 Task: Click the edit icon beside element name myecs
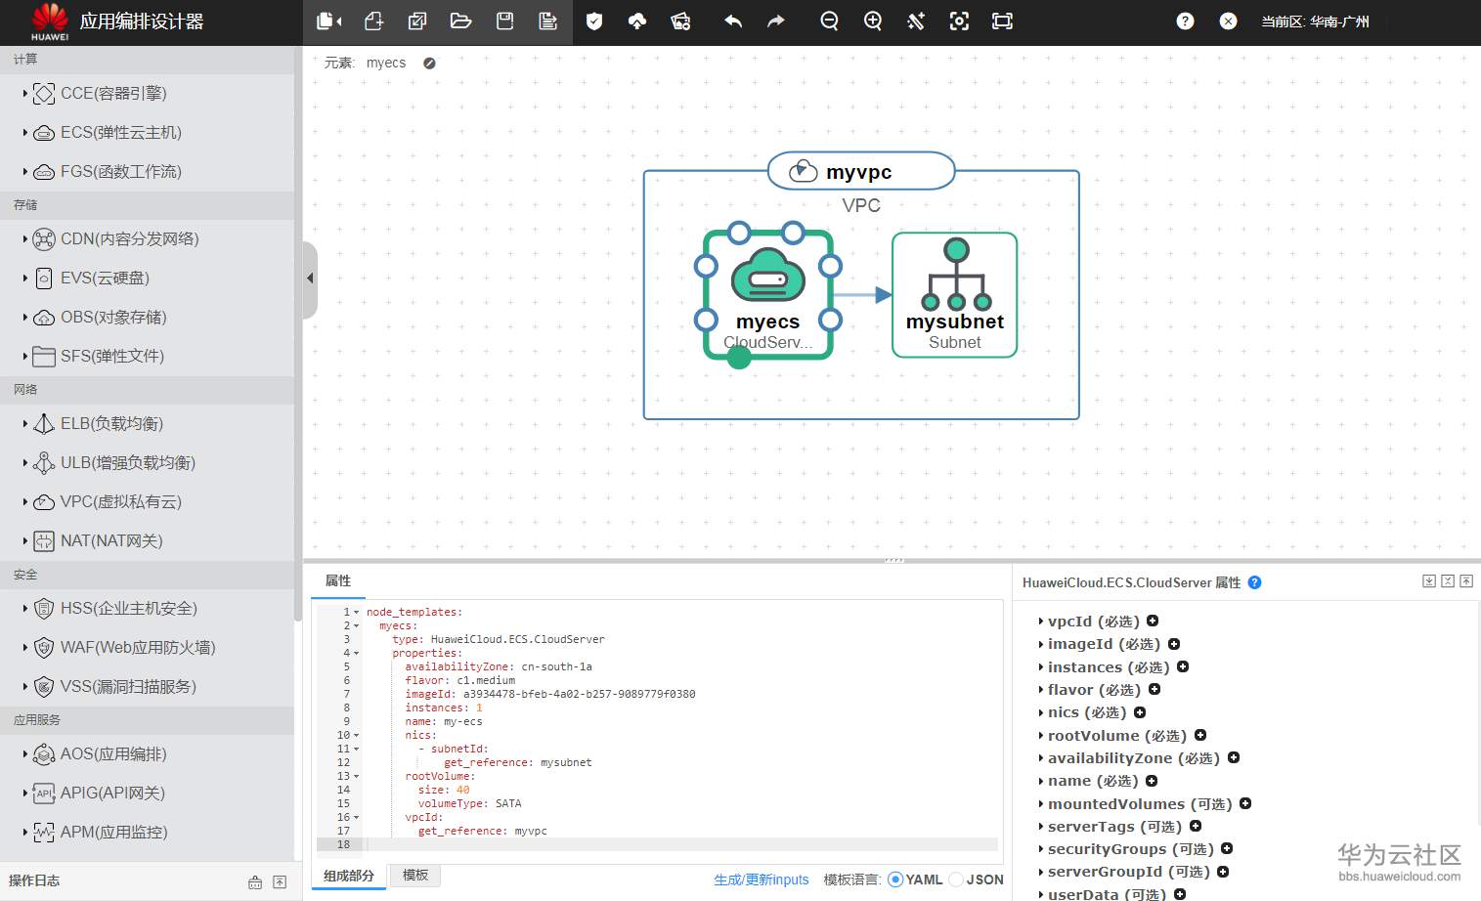429,63
